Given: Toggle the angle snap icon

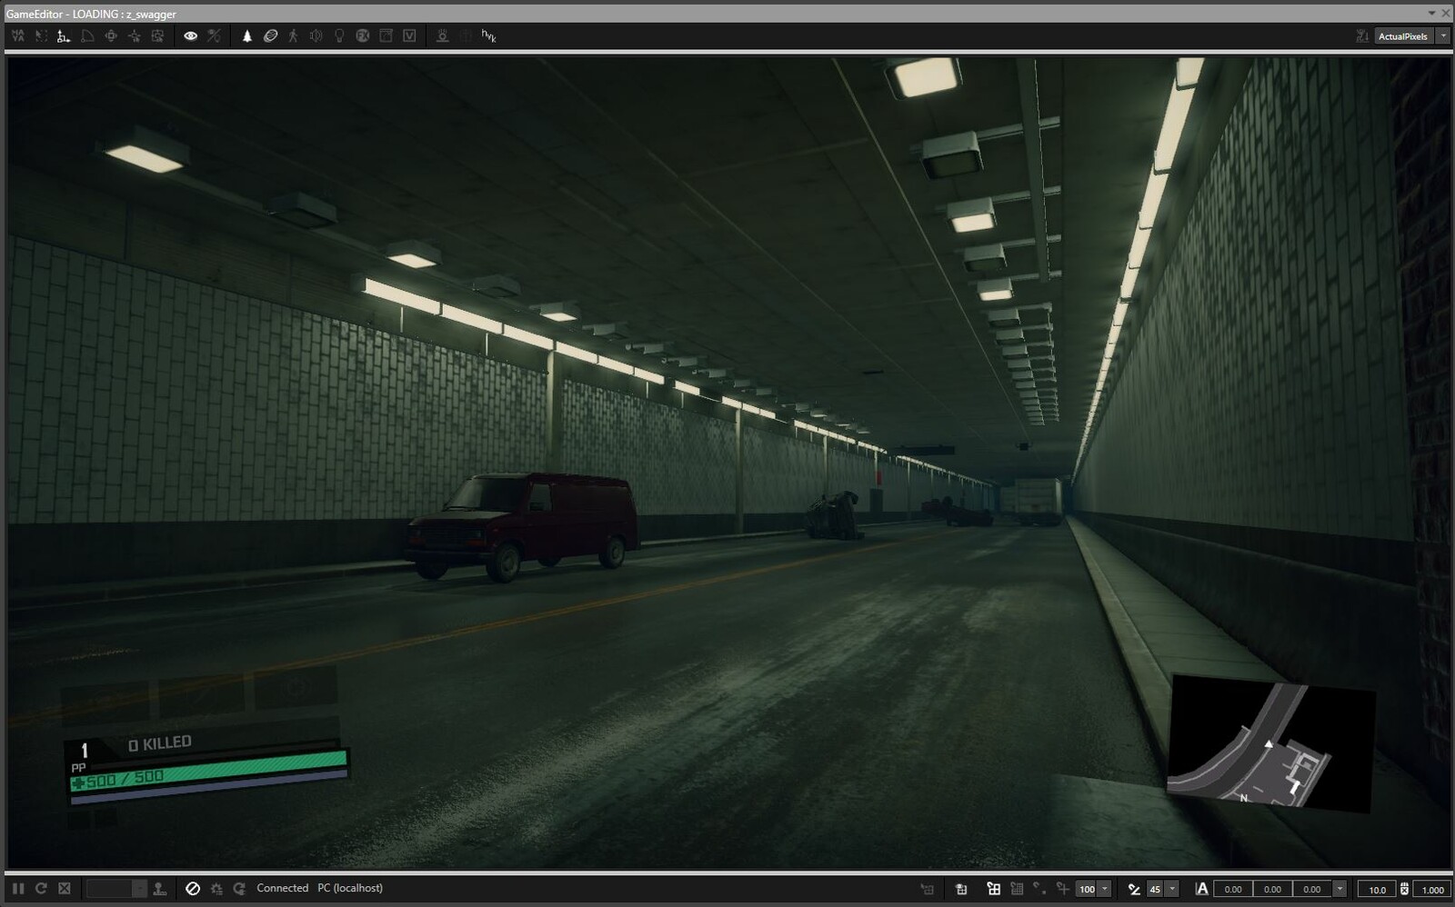Looking at the screenshot, I should click(1134, 890).
